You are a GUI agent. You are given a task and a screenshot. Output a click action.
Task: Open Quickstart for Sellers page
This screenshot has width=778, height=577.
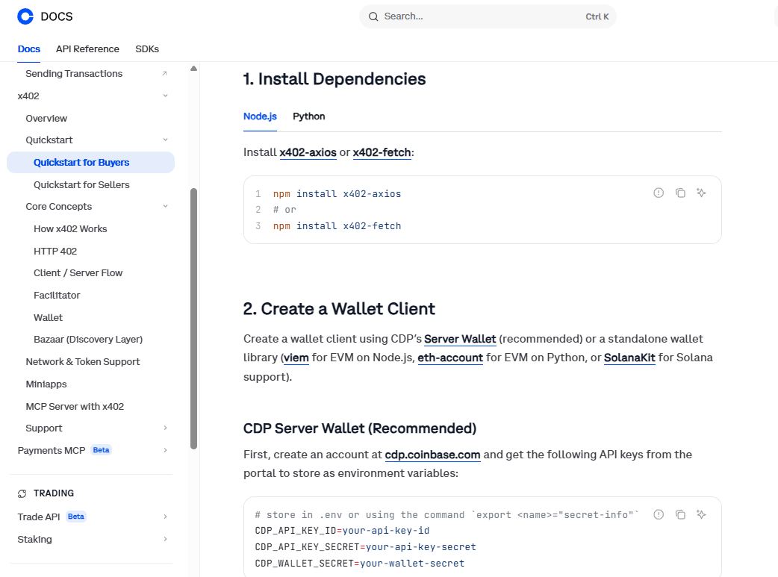(81, 184)
